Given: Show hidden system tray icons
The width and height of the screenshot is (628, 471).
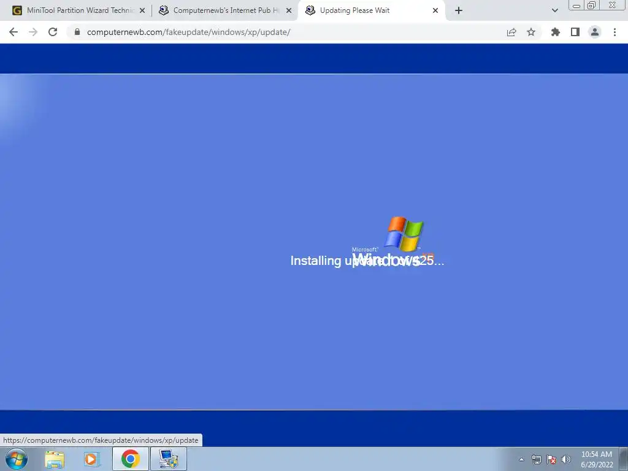Looking at the screenshot, I should click(521, 459).
